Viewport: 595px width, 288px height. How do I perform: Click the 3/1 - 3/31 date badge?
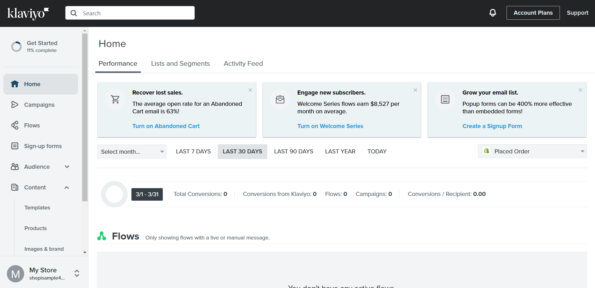(x=147, y=194)
